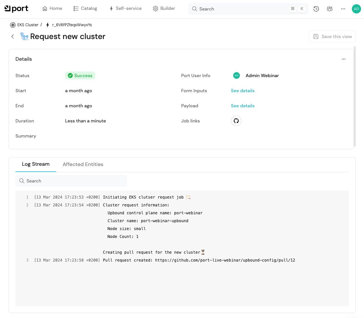This screenshot has height=318, width=364.
Task: Go to the Self-service page
Action: click(x=125, y=9)
